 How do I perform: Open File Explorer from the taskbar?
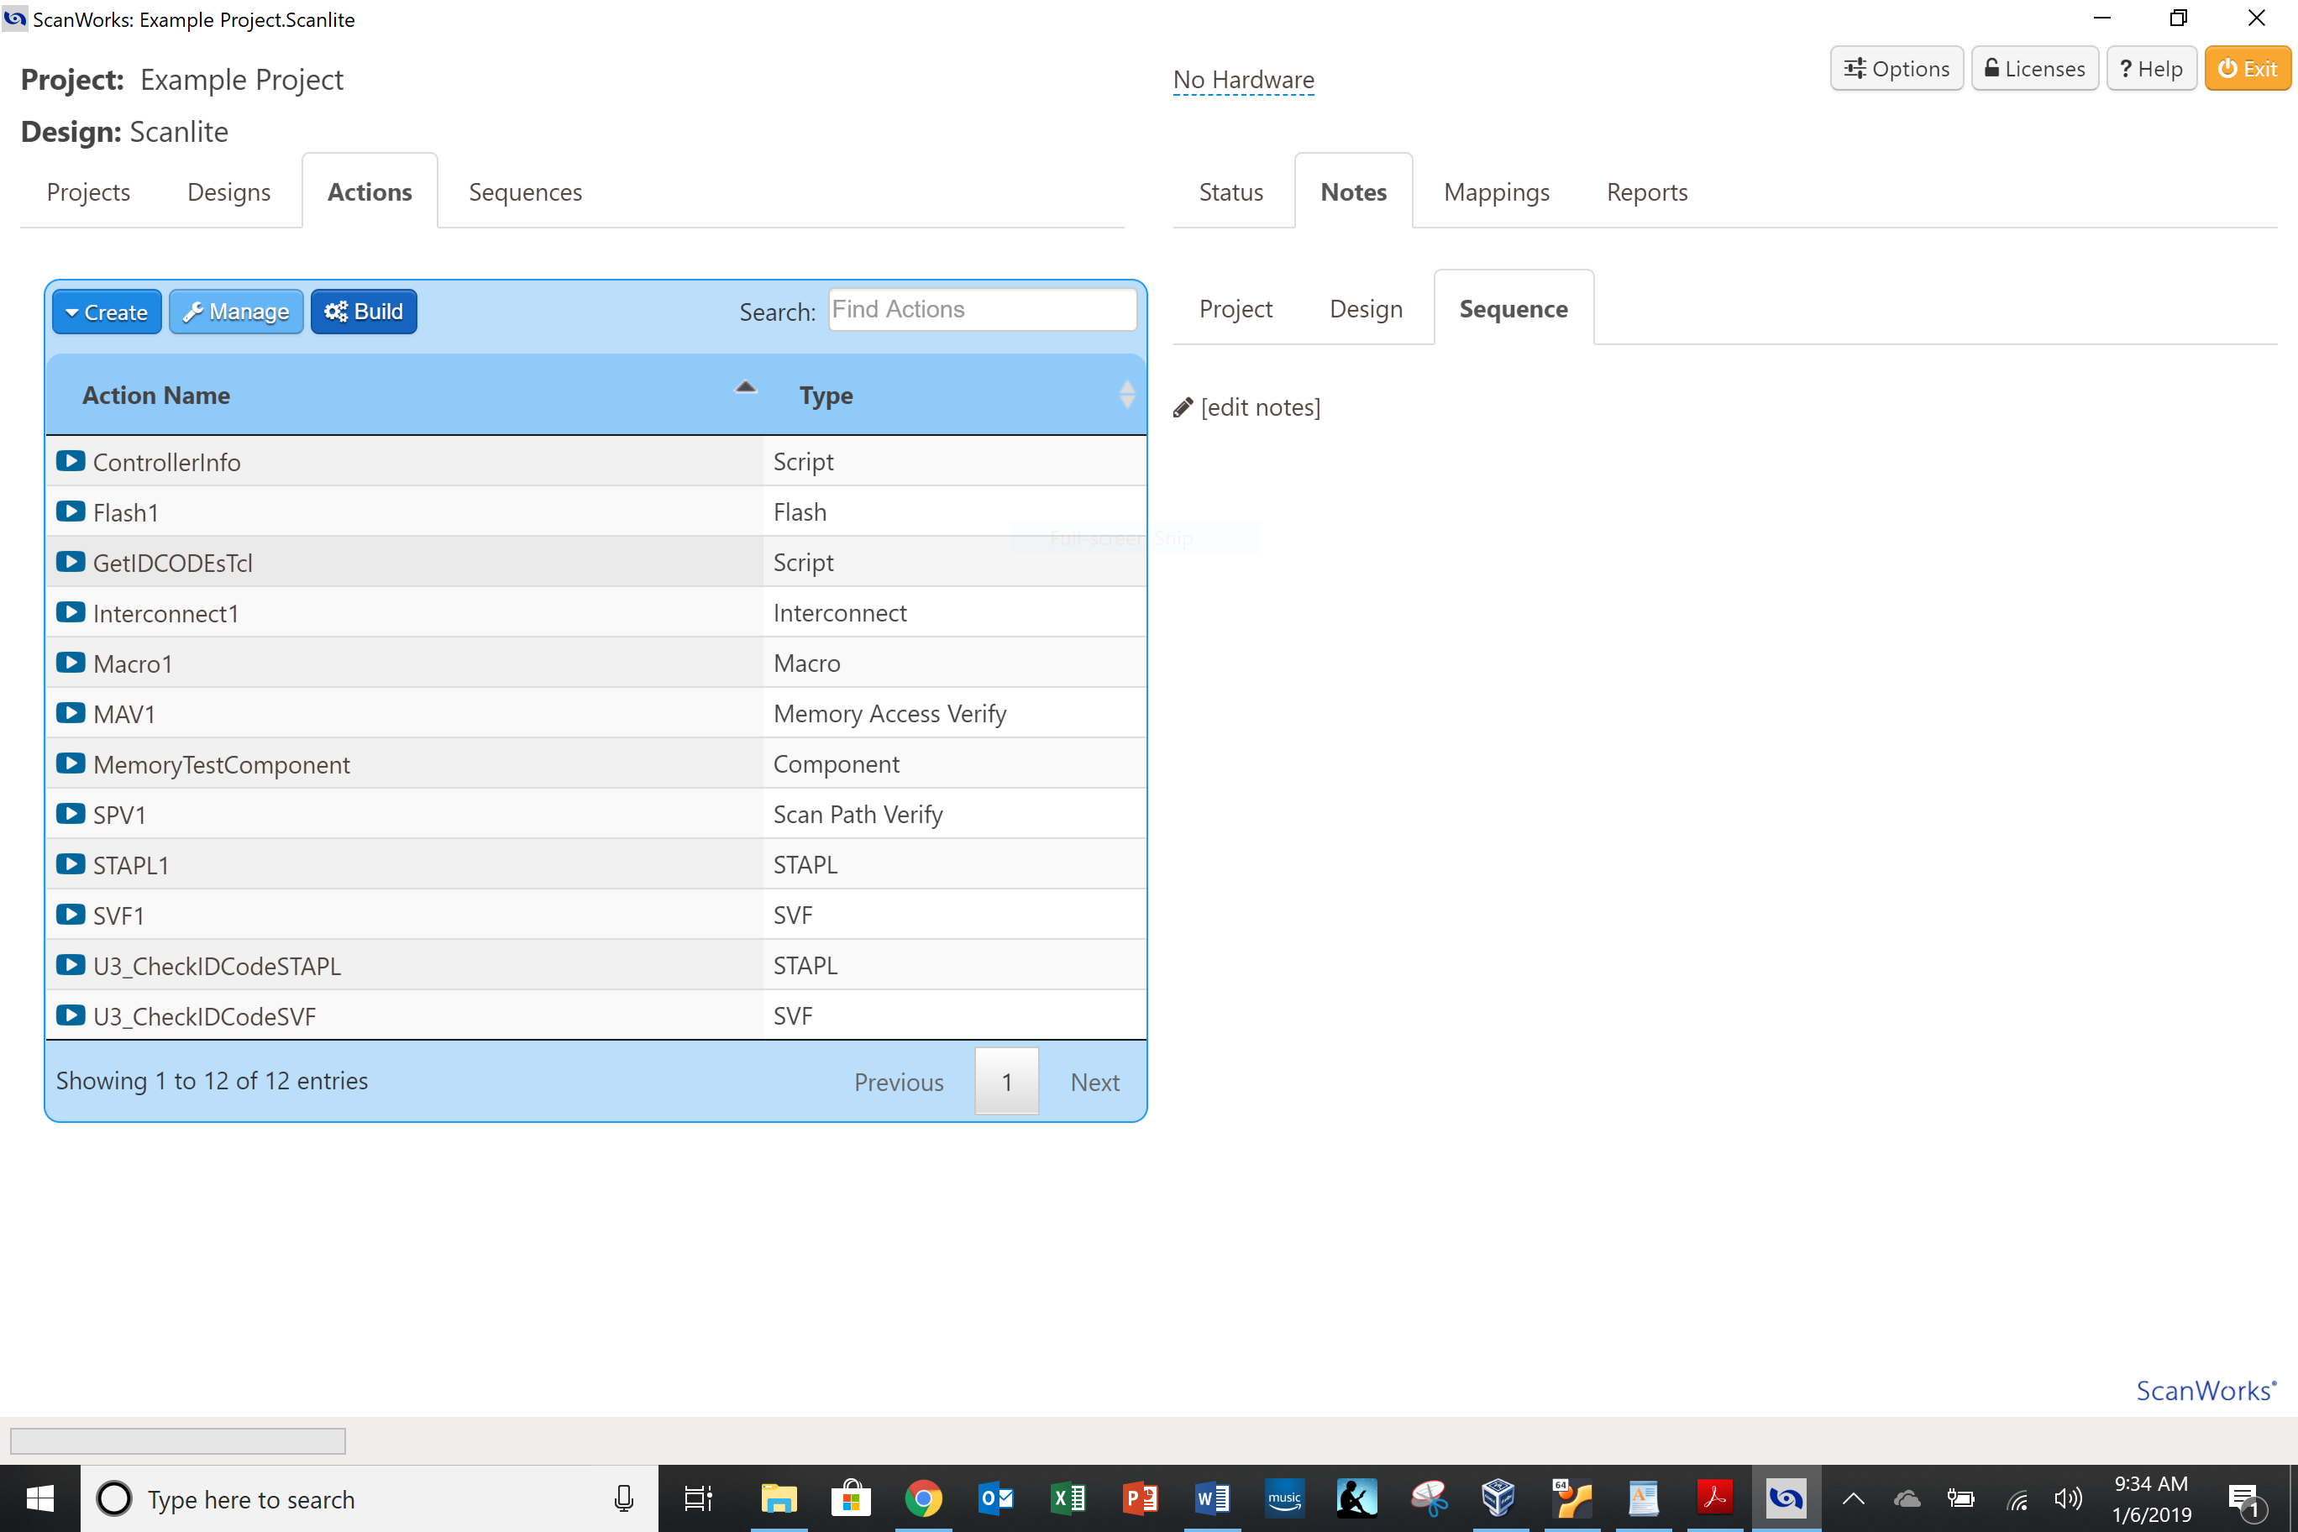(x=779, y=1498)
